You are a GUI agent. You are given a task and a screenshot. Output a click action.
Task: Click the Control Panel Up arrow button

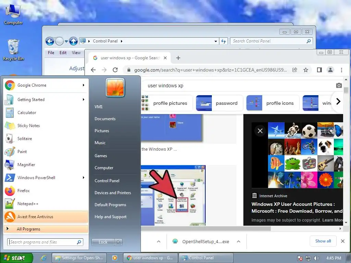pos(73,41)
